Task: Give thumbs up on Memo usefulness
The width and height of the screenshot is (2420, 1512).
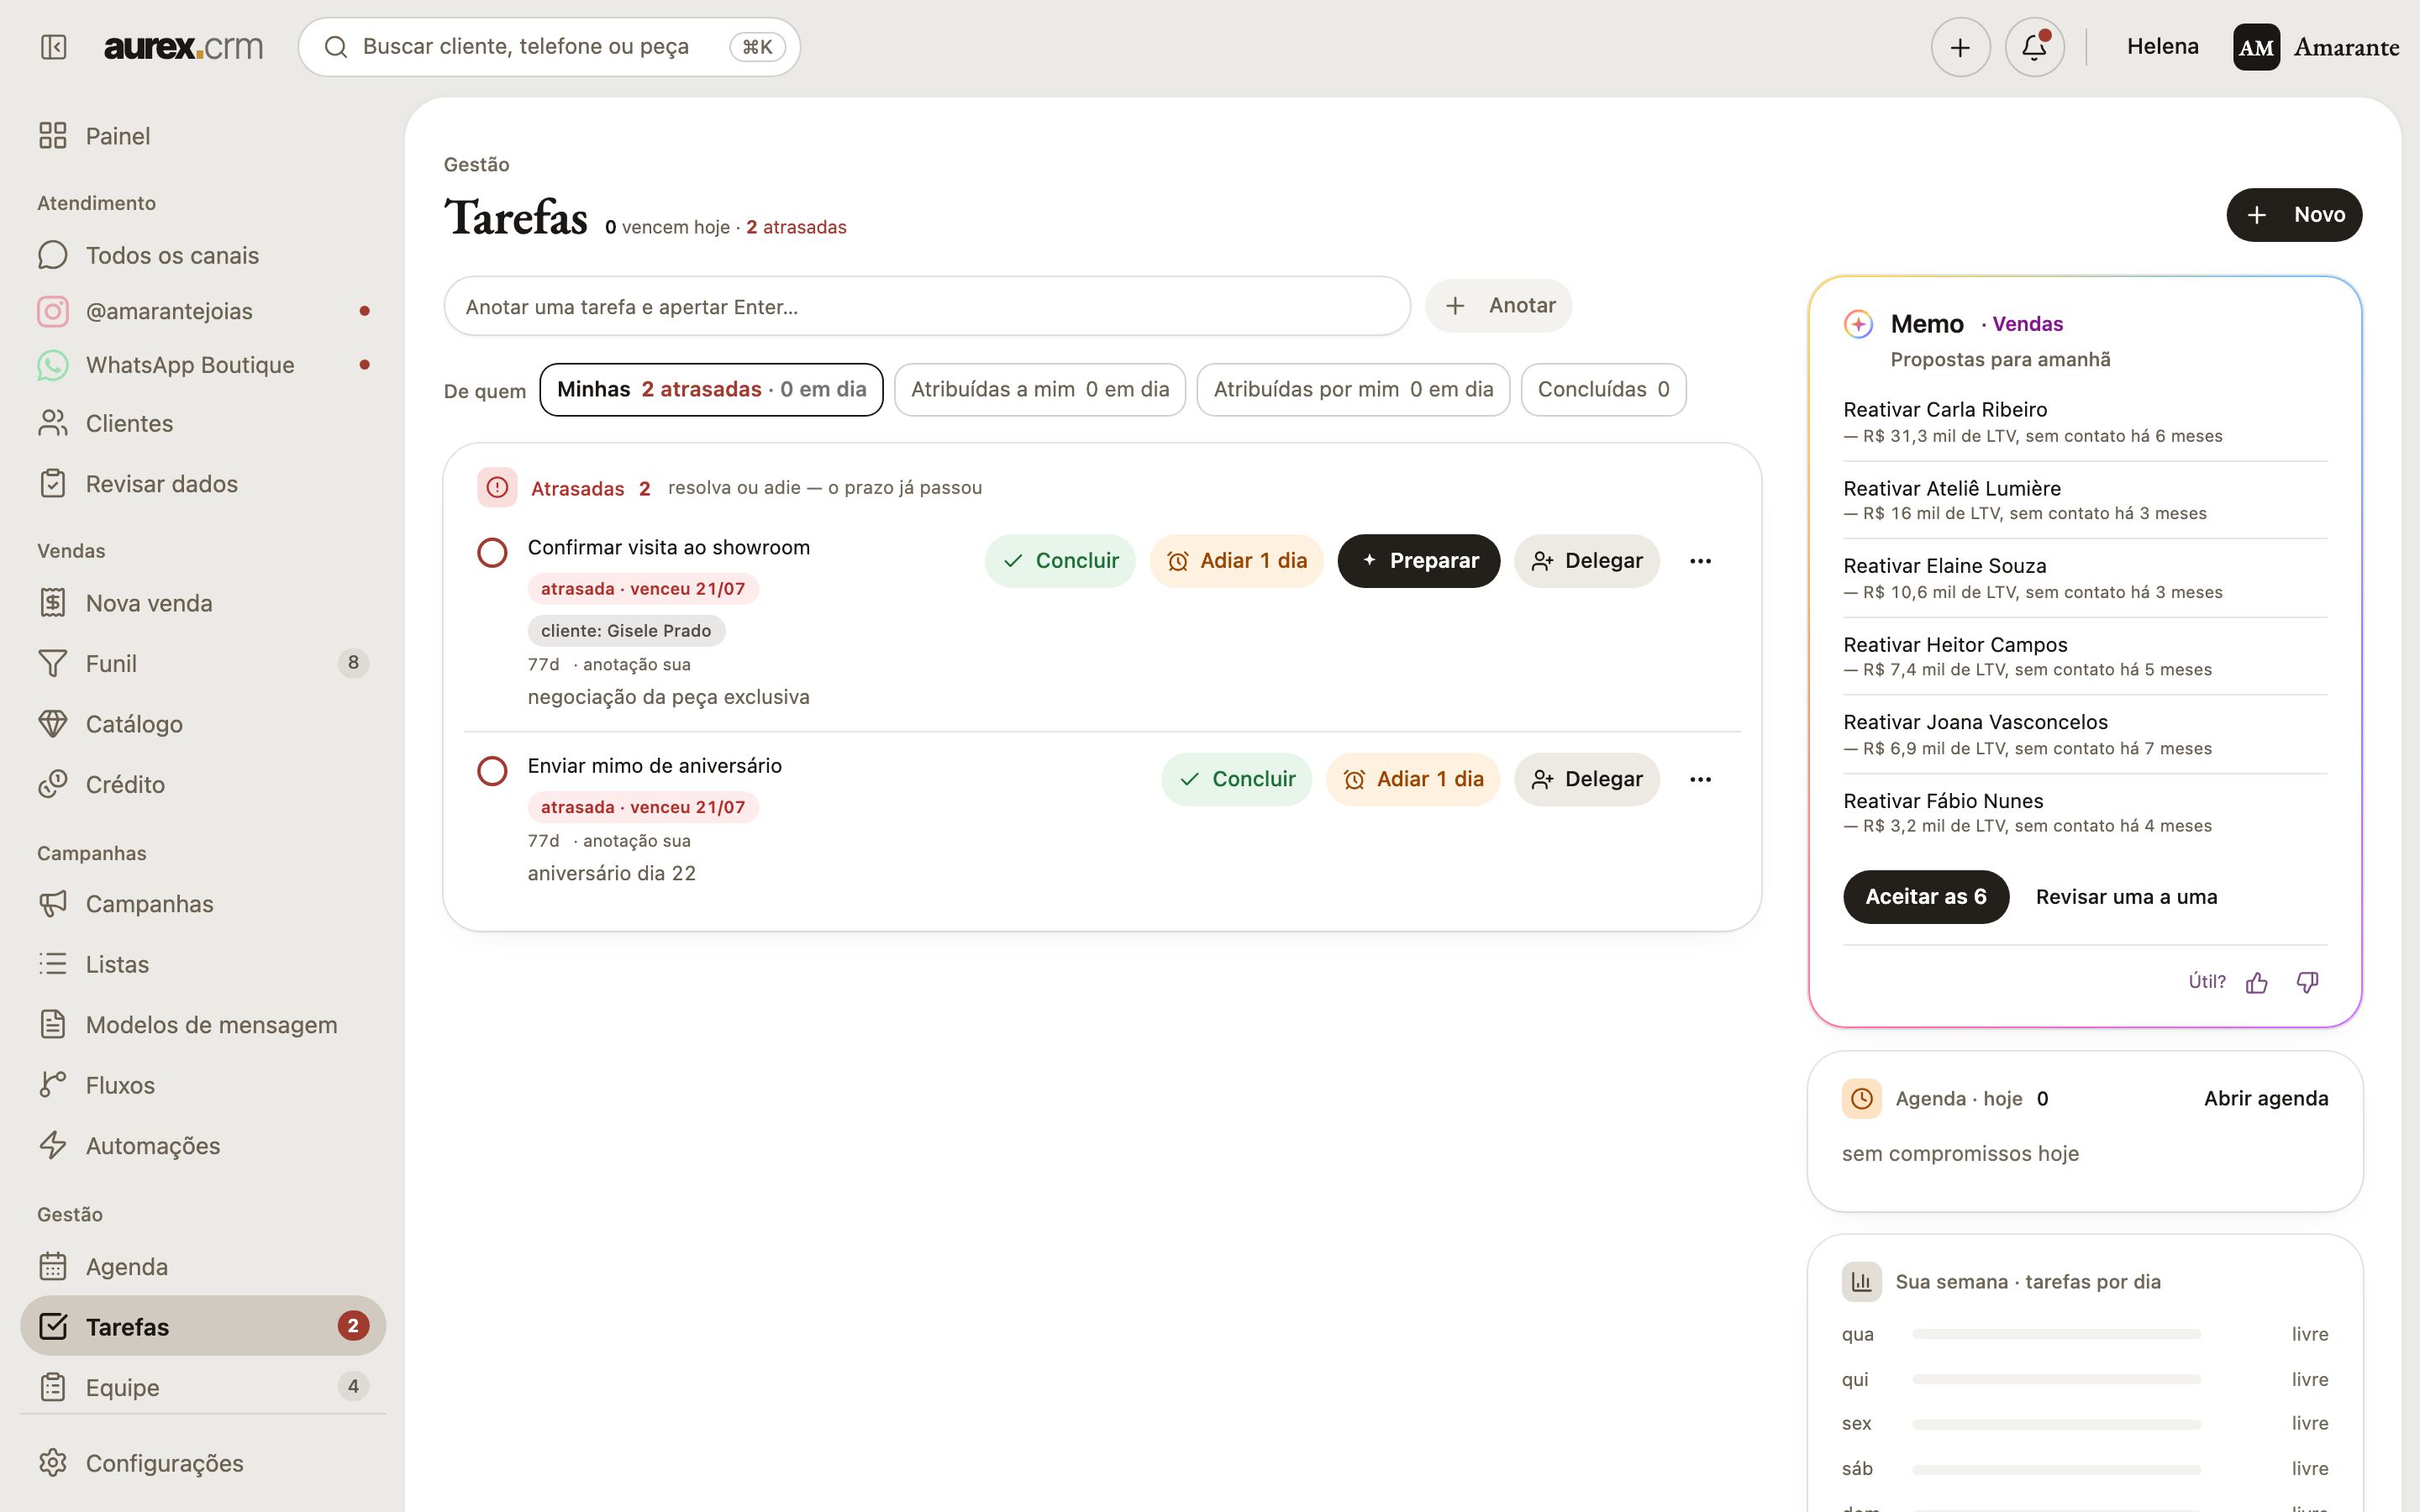Action: pyautogui.click(x=2257, y=983)
